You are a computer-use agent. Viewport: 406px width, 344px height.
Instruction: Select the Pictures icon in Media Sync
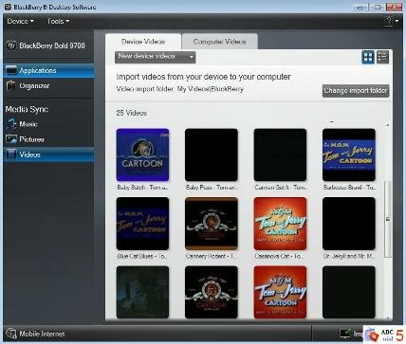(11, 139)
